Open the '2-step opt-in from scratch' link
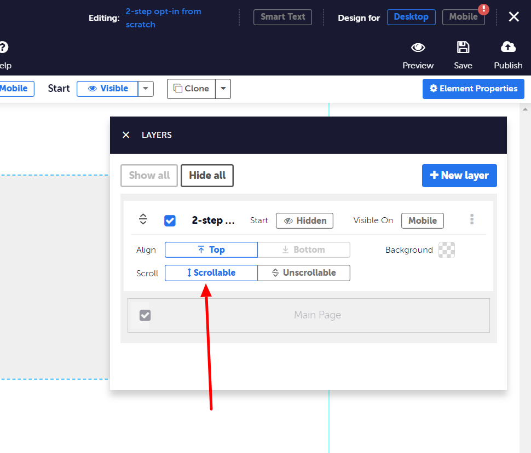Screen dimensions: 531x453 click(x=164, y=18)
